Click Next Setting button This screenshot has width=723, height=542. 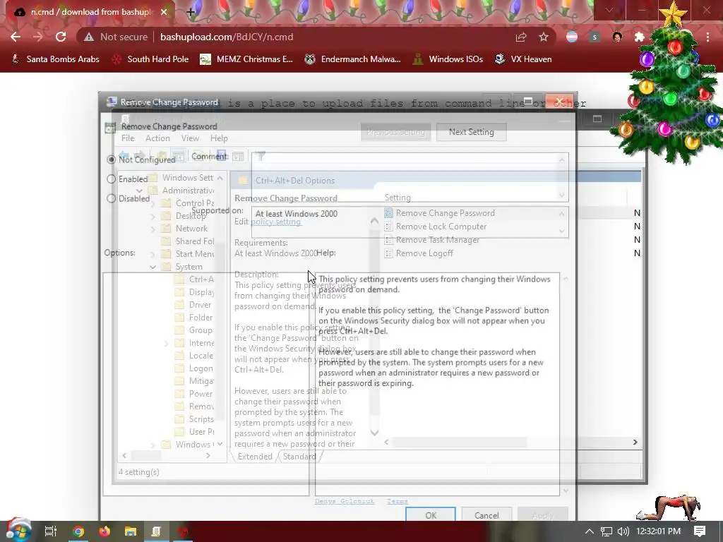471,132
